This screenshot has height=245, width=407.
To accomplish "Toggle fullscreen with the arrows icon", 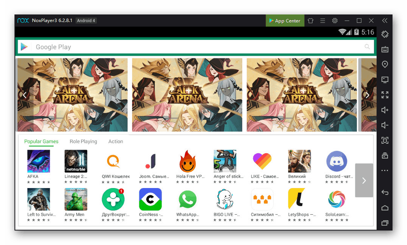I will click(x=385, y=95).
